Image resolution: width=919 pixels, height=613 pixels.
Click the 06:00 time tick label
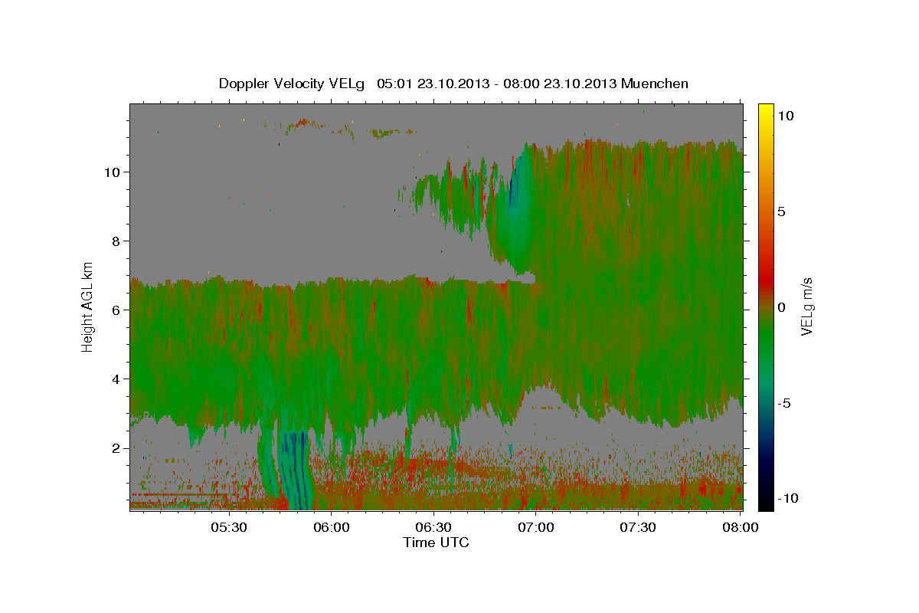[332, 527]
